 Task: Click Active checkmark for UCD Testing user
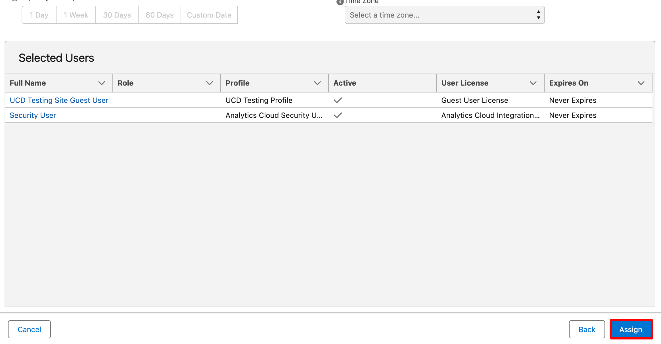pyautogui.click(x=338, y=100)
